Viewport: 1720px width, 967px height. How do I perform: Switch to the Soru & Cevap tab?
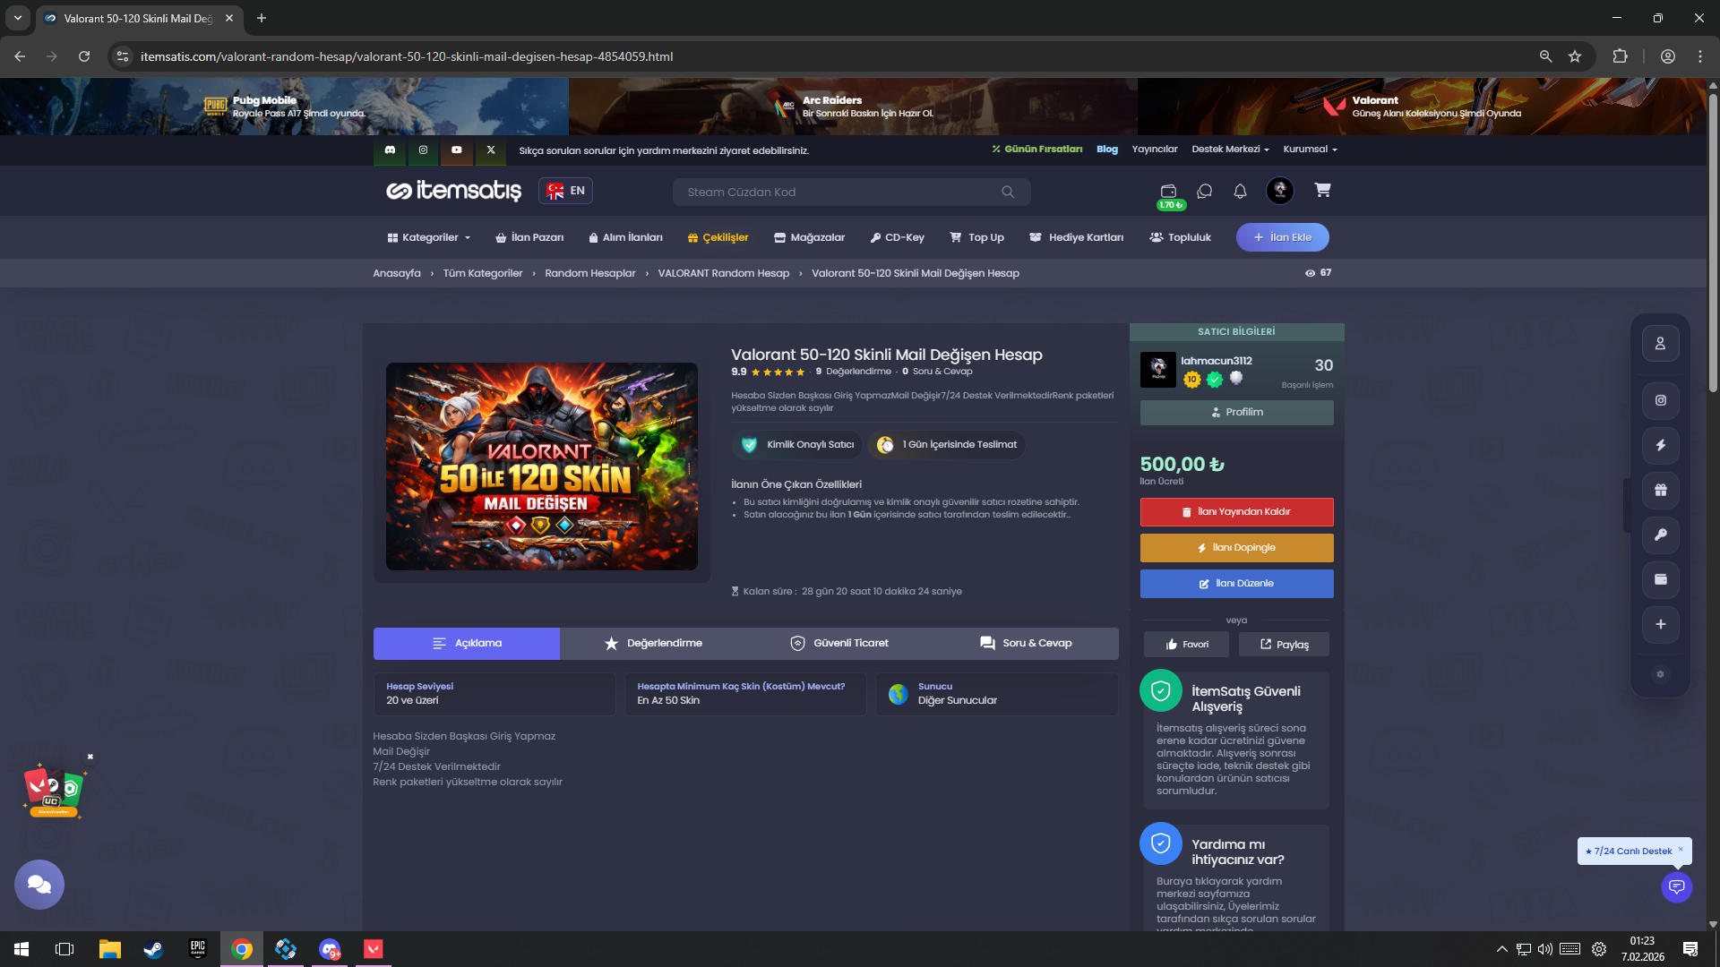1026,644
